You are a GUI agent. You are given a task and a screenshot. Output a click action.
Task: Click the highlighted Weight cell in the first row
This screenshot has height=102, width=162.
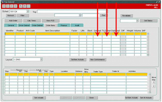pyautogui.click(x=130, y=34)
